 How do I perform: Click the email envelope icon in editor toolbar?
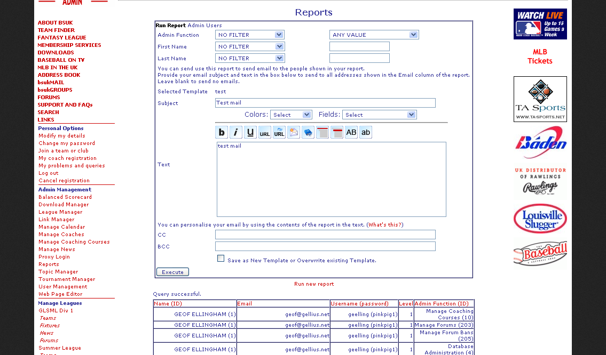tap(293, 132)
